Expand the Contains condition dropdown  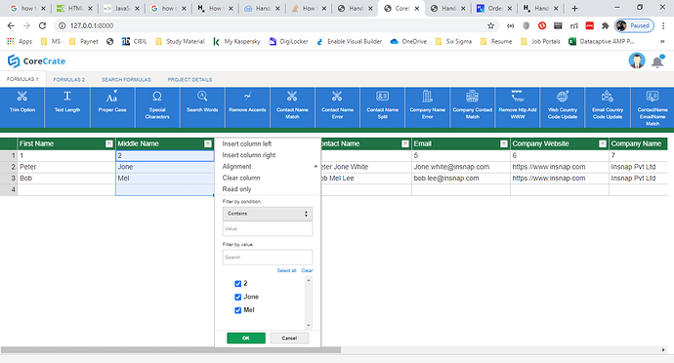click(x=268, y=214)
